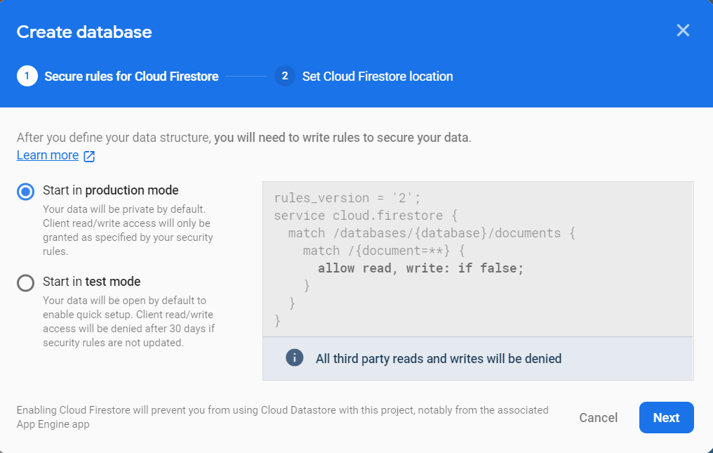Click allow read, write: if false; line

pyautogui.click(x=420, y=268)
